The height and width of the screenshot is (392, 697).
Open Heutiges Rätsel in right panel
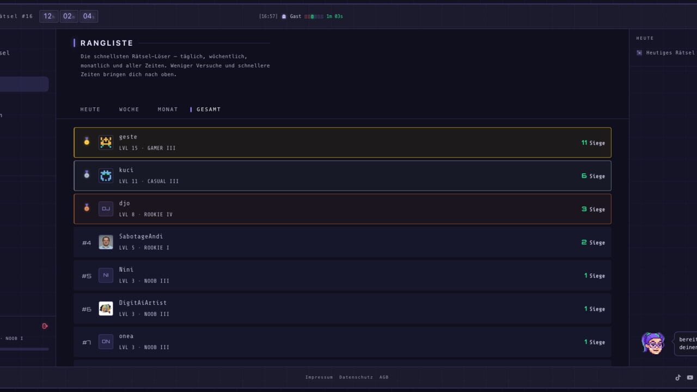pyautogui.click(x=665, y=53)
